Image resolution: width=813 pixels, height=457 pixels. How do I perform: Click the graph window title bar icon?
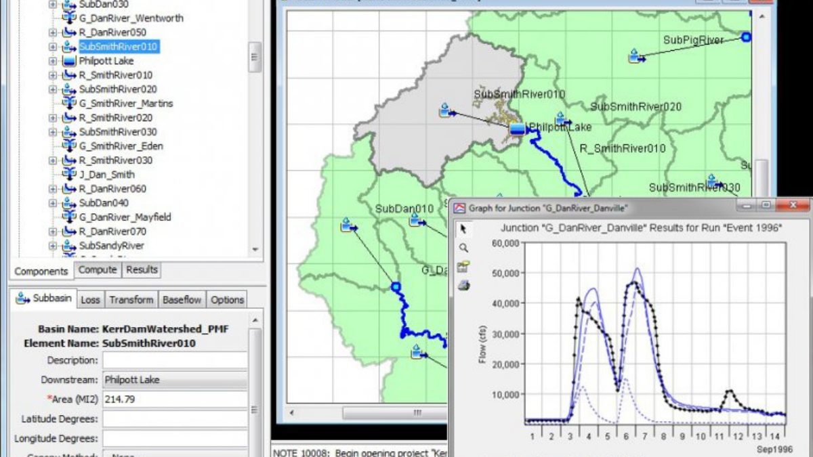460,208
